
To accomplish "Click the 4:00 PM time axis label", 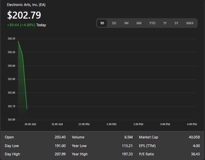I will point(192,124).
